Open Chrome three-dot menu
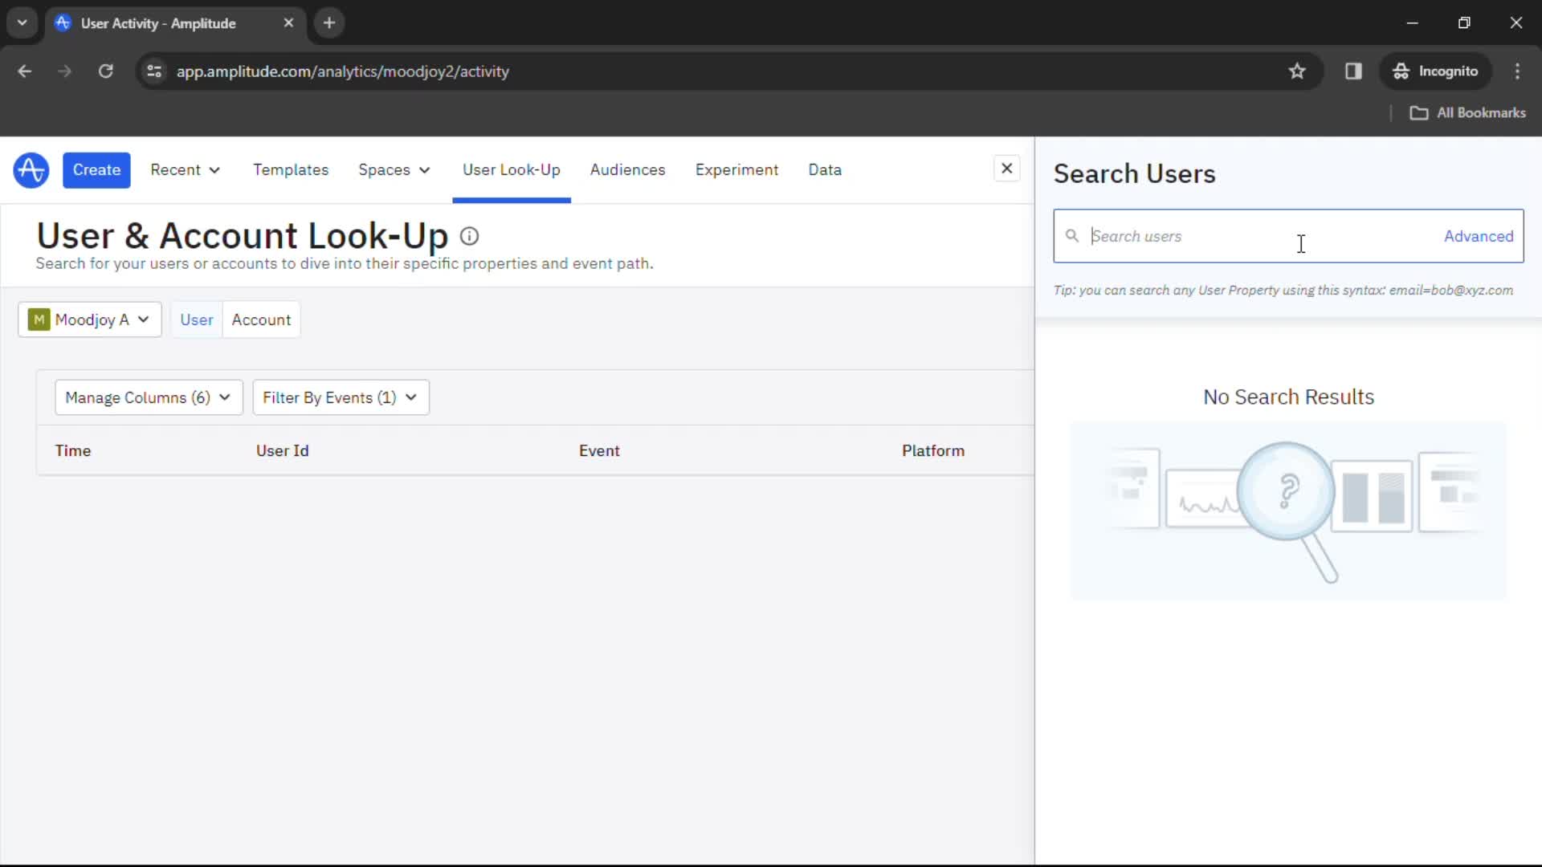 [x=1517, y=71]
